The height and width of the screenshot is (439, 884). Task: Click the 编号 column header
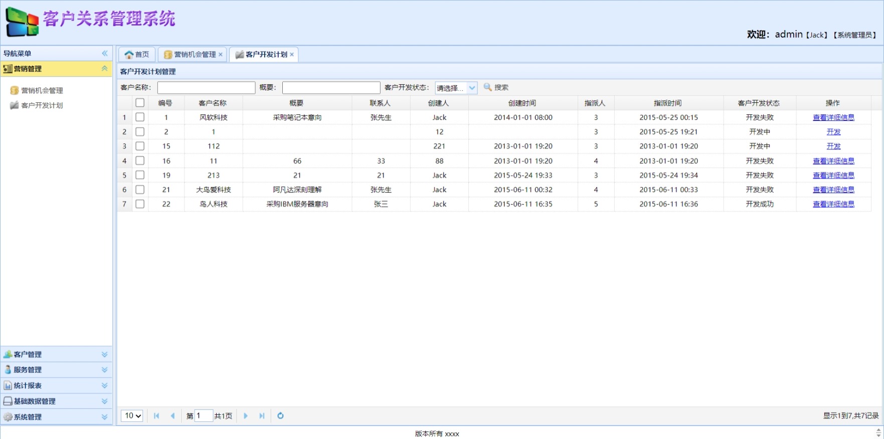pyautogui.click(x=166, y=103)
